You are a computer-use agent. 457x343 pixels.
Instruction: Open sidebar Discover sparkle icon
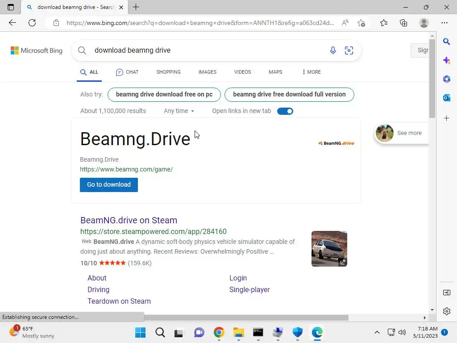click(x=446, y=60)
